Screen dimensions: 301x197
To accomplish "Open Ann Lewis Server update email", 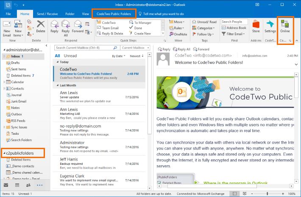I will click(99, 97).
